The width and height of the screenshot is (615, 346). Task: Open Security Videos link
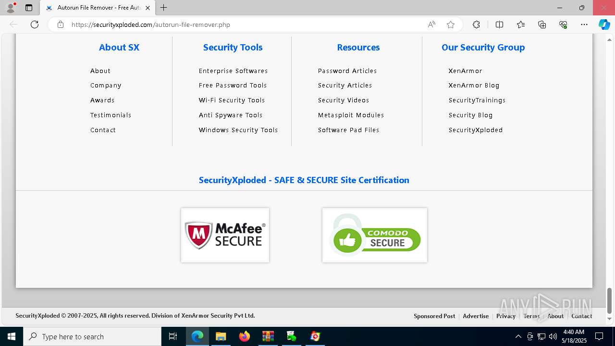click(344, 100)
